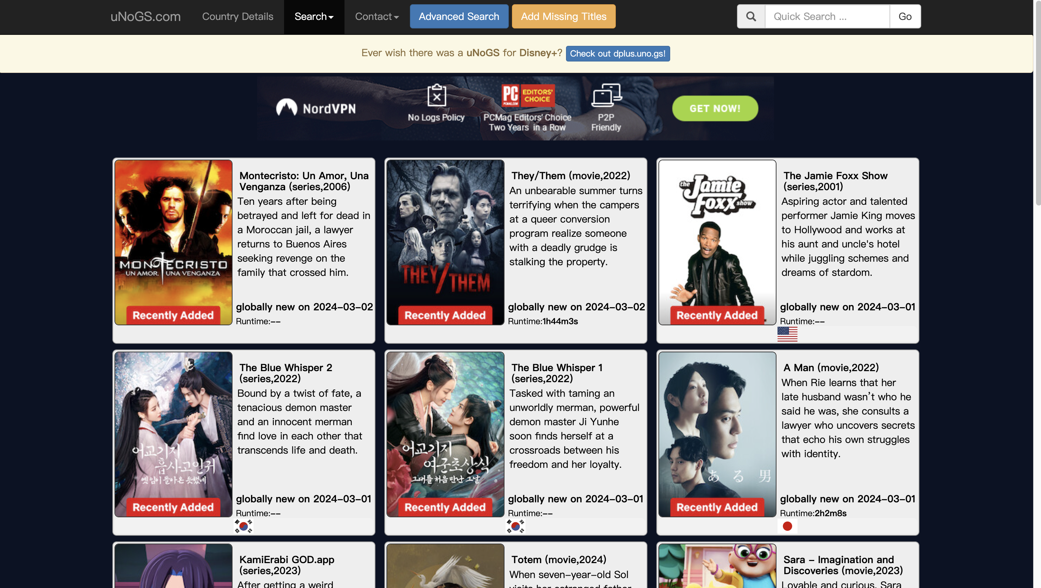The height and width of the screenshot is (588, 1041).
Task: Go to the uNoGS.com home link
Action: pyautogui.click(x=145, y=17)
